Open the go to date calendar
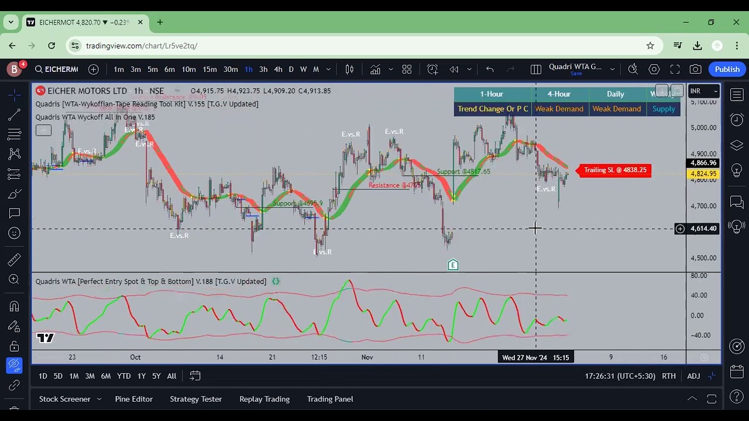 (195, 376)
